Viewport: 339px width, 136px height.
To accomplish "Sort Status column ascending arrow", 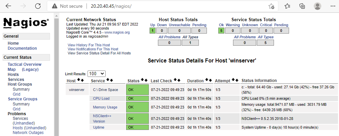I will pyautogui.click(x=143, y=80).
